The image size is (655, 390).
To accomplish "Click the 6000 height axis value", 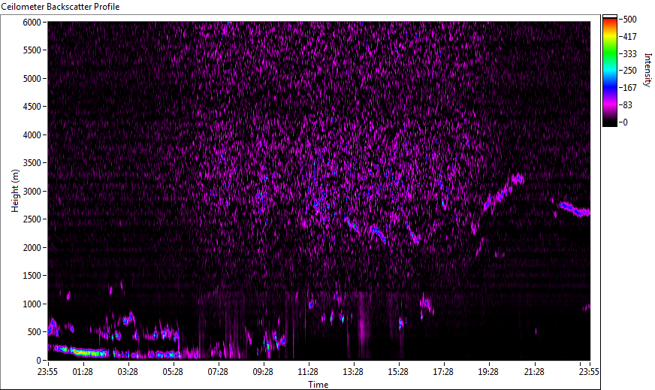I will point(32,22).
